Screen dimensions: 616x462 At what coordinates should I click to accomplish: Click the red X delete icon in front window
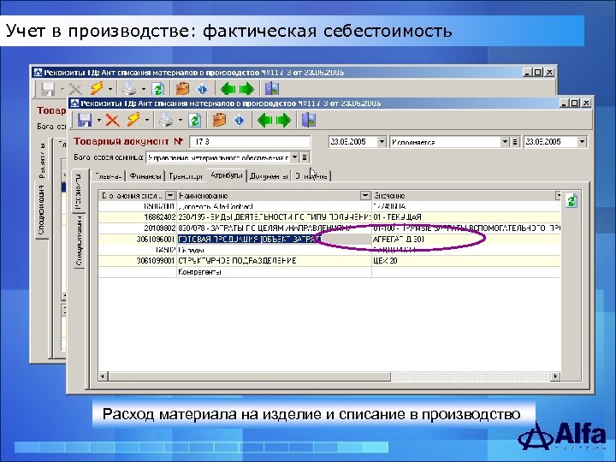tap(112, 120)
